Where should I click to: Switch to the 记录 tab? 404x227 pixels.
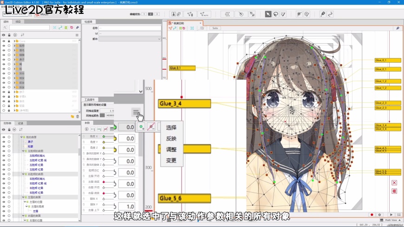[20, 123]
